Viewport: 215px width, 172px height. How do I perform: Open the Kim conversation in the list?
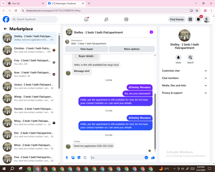29,135
